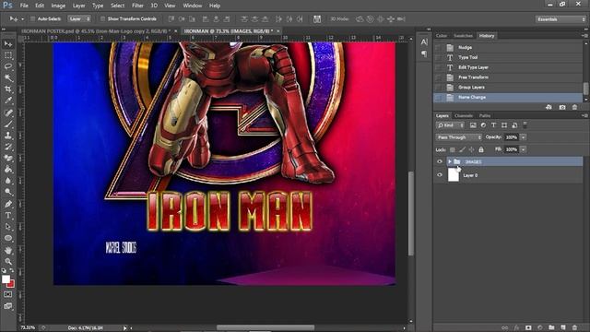Select the Brush tool
Screen dimensions: 590x332
point(8,124)
